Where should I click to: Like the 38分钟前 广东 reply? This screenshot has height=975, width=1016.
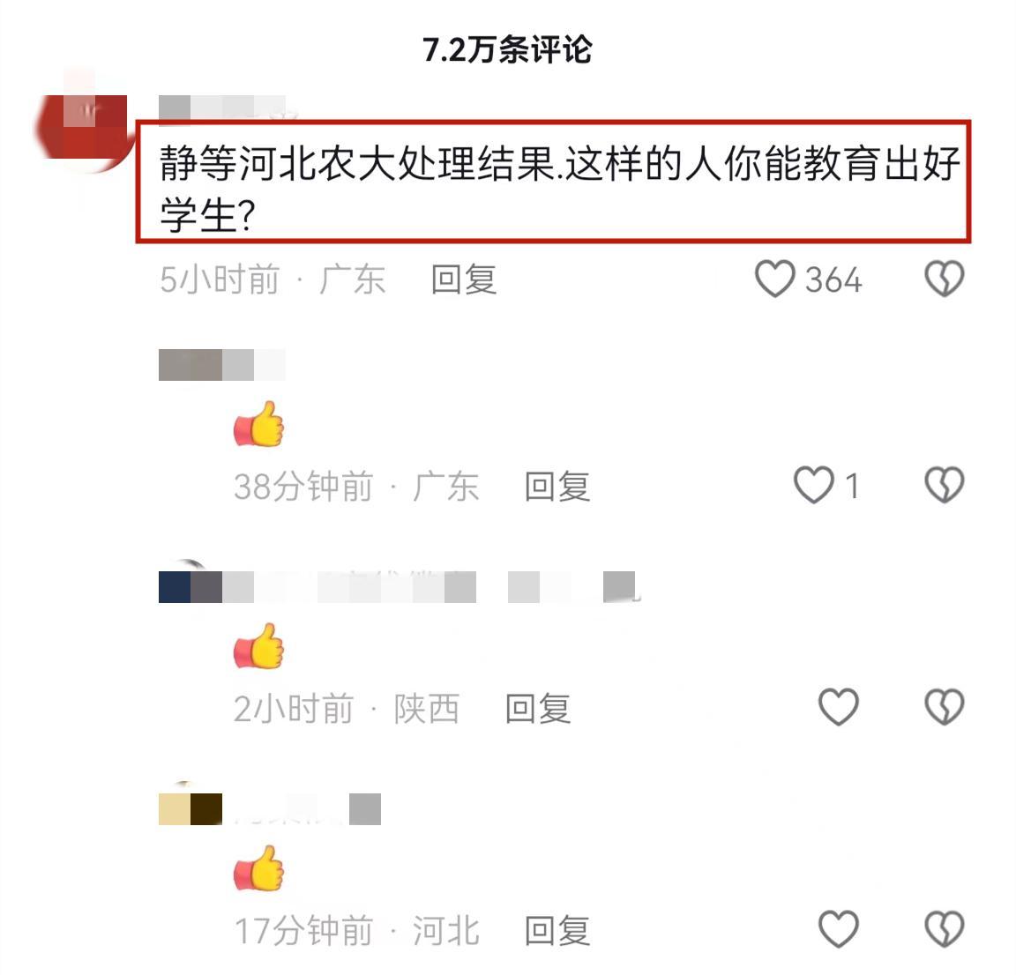coord(814,485)
